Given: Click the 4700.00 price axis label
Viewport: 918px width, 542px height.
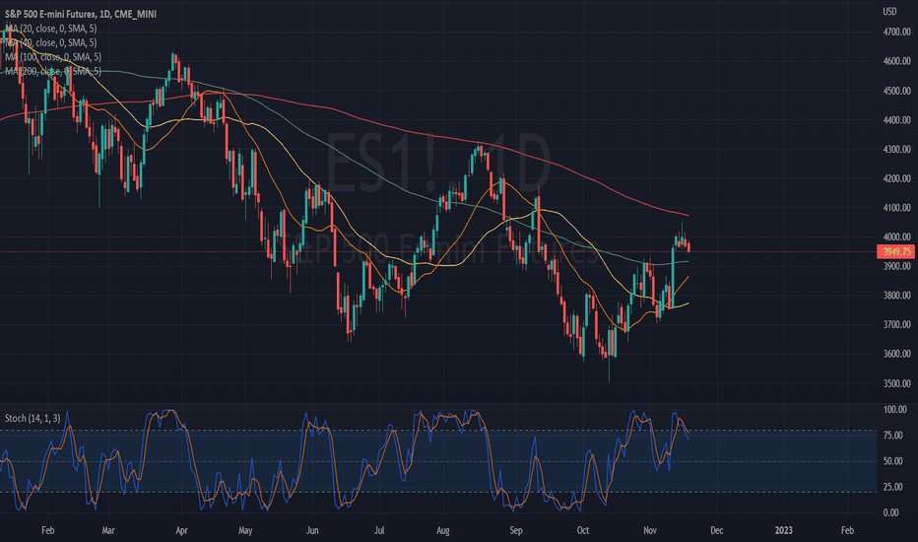Looking at the screenshot, I should click(x=897, y=32).
